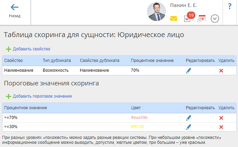The height and width of the screenshot is (147, 238).
Task: Click the help question mark icon
Action: pos(230,6)
